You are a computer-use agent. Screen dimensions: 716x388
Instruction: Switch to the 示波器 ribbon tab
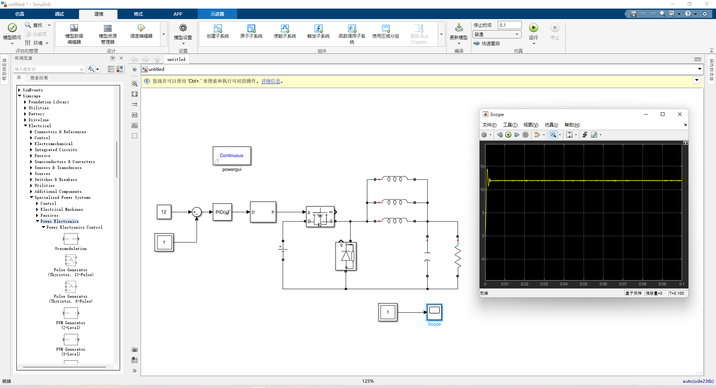coord(217,14)
